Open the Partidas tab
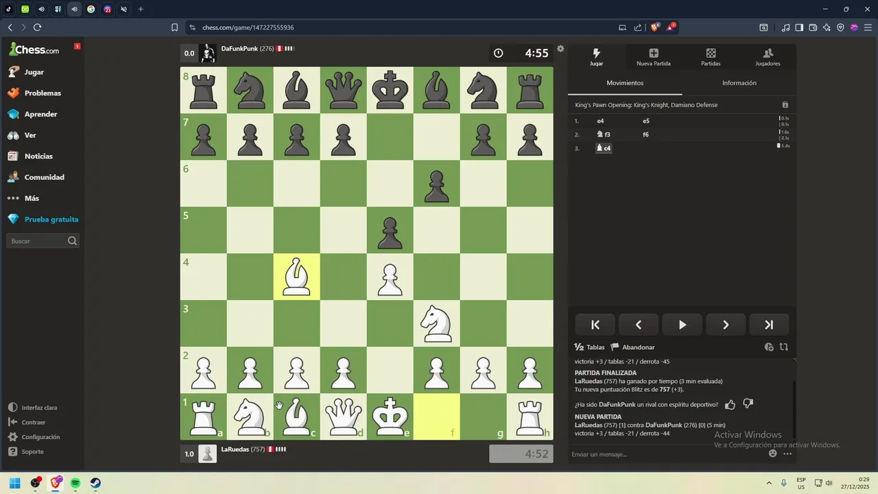The width and height of the screenshot is (878, 494). point(711,58)
